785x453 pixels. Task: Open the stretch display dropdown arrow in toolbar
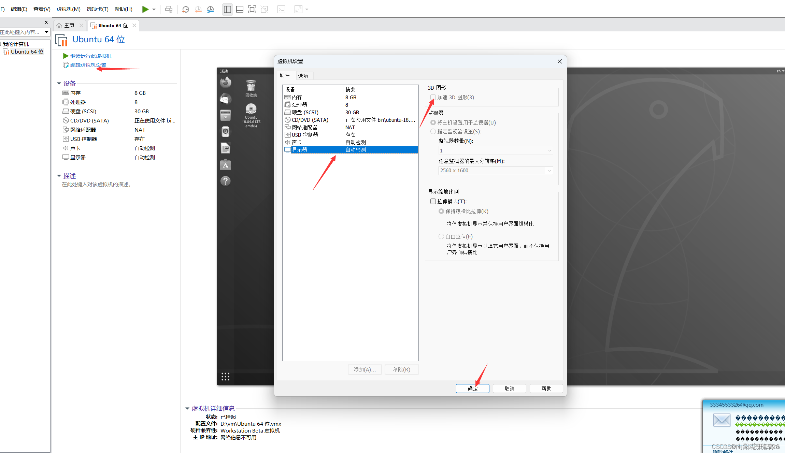click(x=307, y=9)
